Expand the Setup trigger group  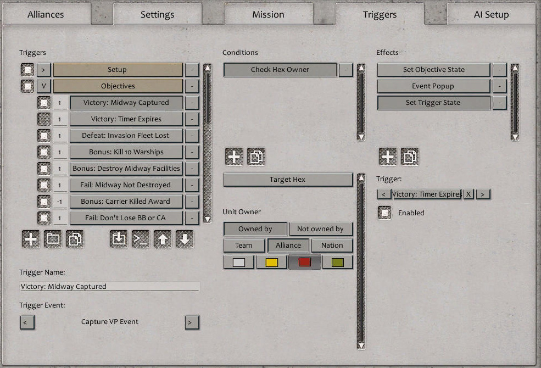[43, 70]
